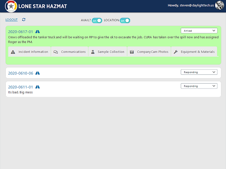This screenshot has width=226, height=169.
Task: Toggle the AVAIL? switch
Action: [97, 21]
